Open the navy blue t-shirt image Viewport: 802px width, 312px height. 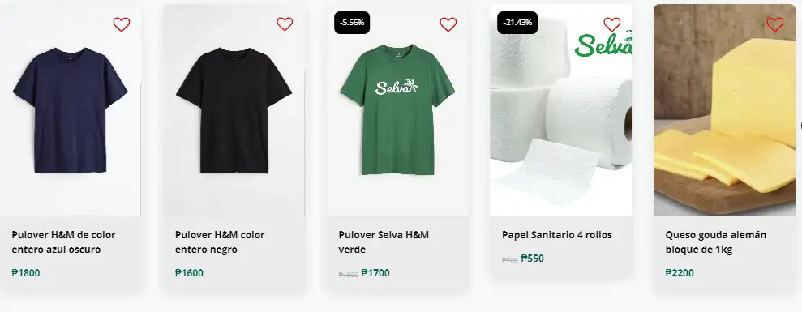70,110
